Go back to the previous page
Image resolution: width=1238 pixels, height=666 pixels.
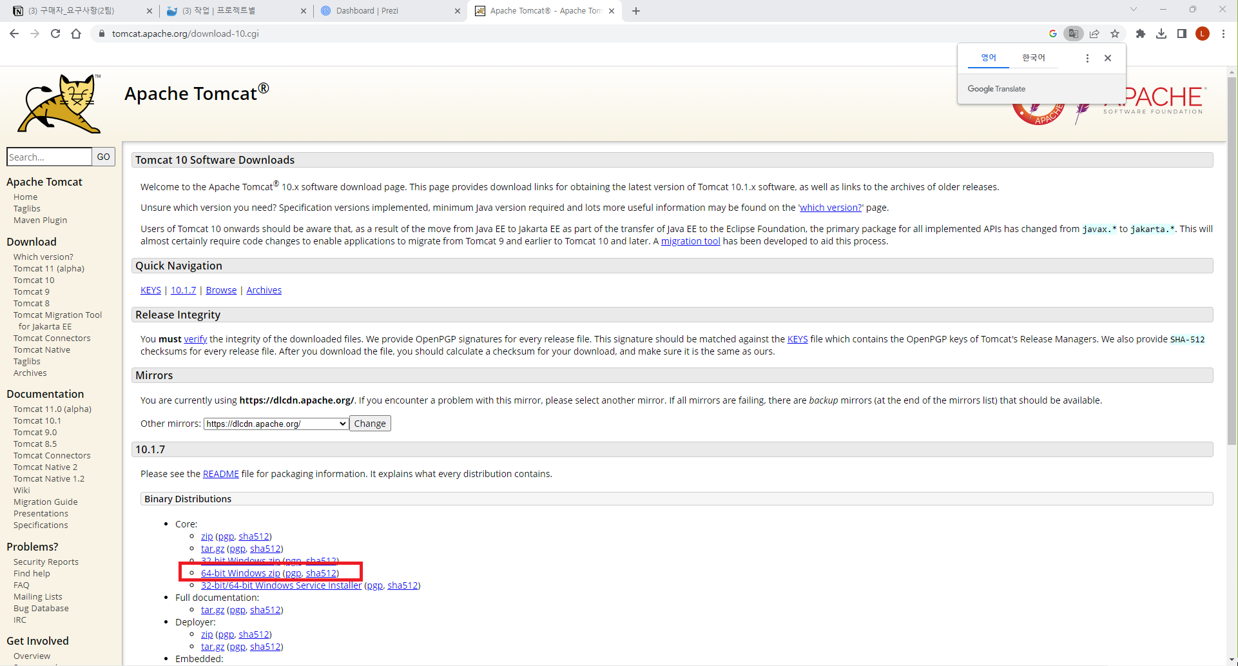coord(14,34)
